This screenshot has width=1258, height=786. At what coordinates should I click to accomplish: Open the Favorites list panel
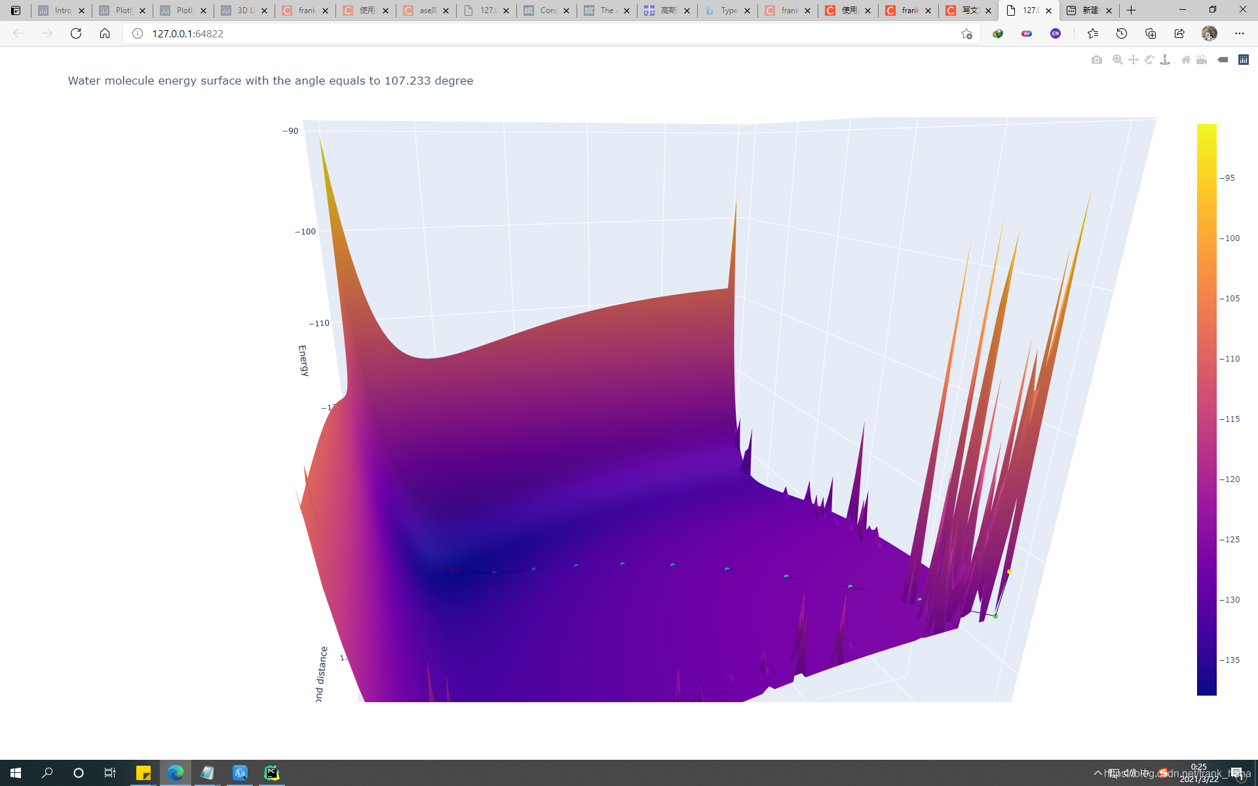click(1093, 33)
